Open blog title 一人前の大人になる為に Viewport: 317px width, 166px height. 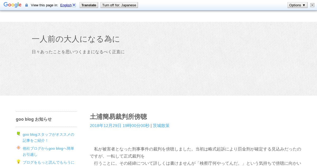76,39
